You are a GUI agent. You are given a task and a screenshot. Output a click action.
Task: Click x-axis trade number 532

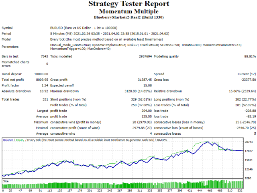[x=240, y=191]
